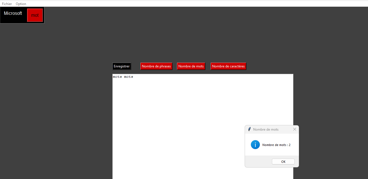Open the Option menu
The width and height of the screenshot is (368, 179).
point(21,4)
